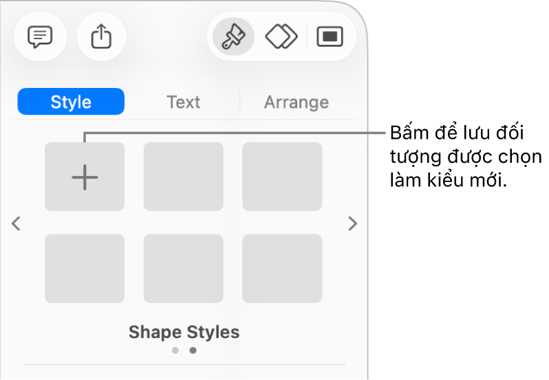The width and height of the screenshot is (549, 380).
Task: Switch to the Style tab
Action: (x=71, y=102)
